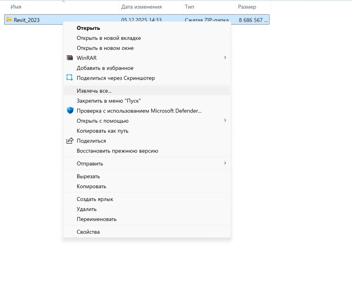Open the 'Отправить' menu entry
This screenshot has width=352, height=283.
tap(147, 163)
